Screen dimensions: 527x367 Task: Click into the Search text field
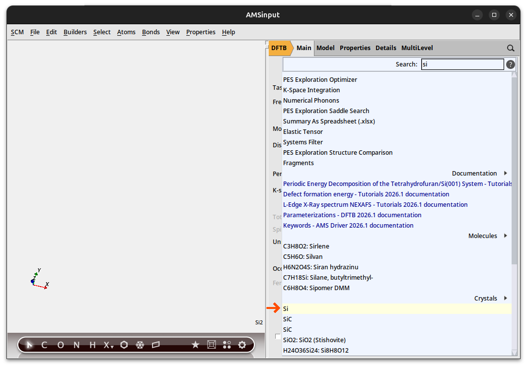[x=462, y=64]
